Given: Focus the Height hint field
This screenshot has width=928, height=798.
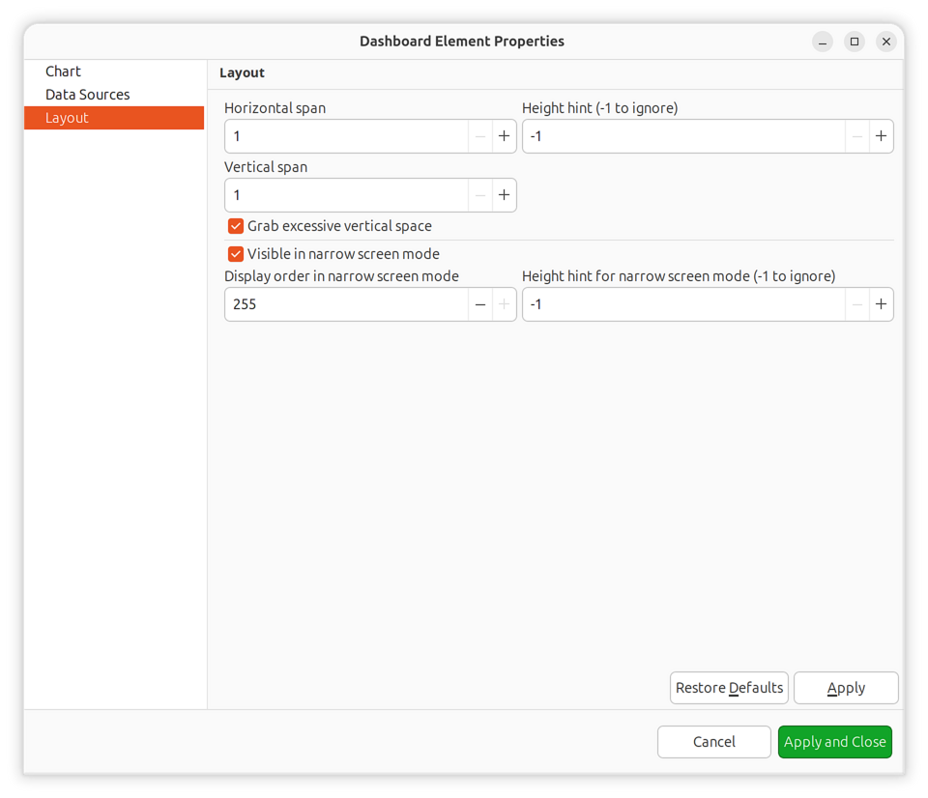Looking at the screenshot, I should click(x=682, y=136).
